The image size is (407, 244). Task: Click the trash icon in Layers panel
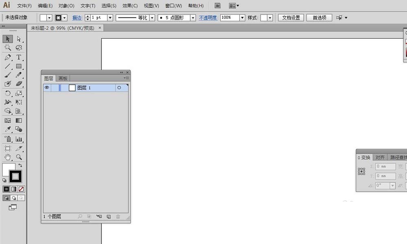click(x=118, y=216)
